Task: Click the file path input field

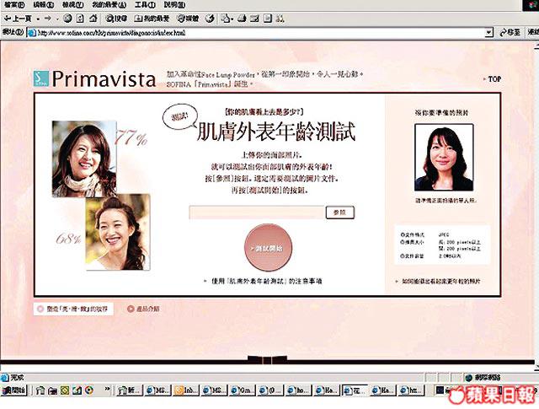Action: [x=256, y=213]
